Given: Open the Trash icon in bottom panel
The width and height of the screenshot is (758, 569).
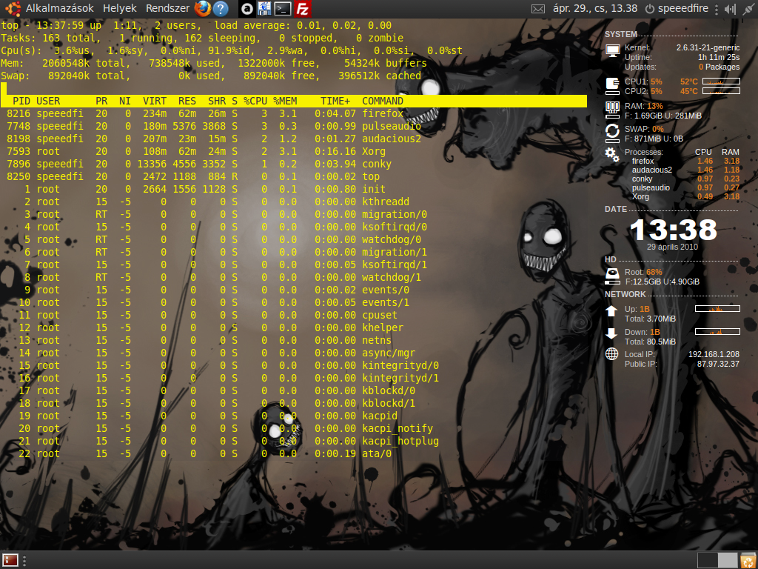Looking at the screenshot, I should [748, 560].
